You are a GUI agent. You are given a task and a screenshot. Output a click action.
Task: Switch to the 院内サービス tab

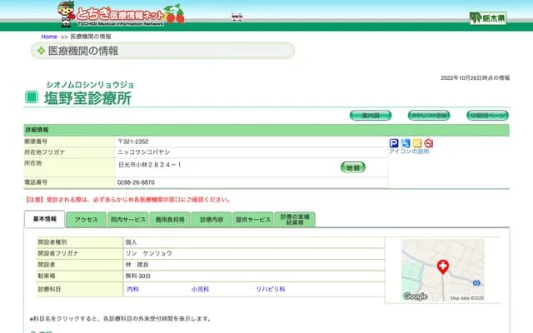tap(127, 220)
